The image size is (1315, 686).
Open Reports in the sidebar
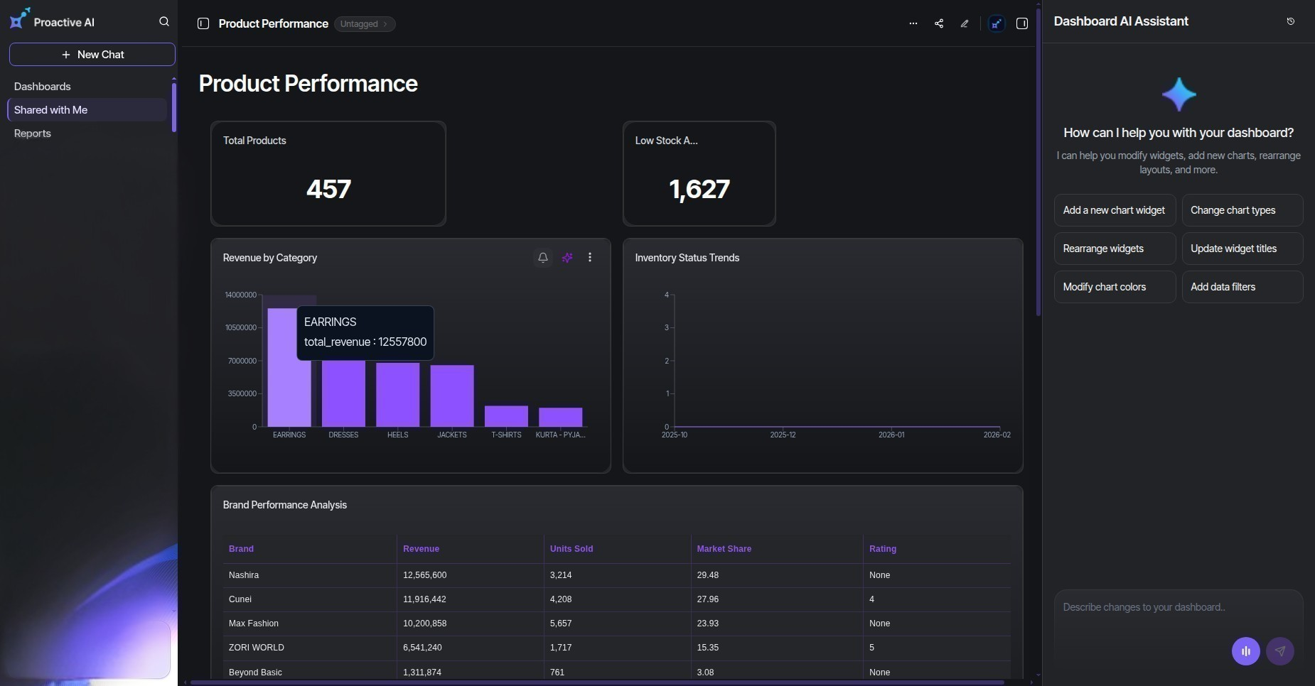[33, 134]
